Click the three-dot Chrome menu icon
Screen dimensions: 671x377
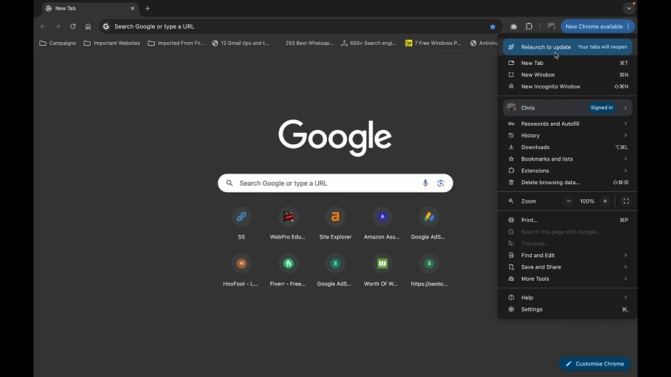[628, 26]
